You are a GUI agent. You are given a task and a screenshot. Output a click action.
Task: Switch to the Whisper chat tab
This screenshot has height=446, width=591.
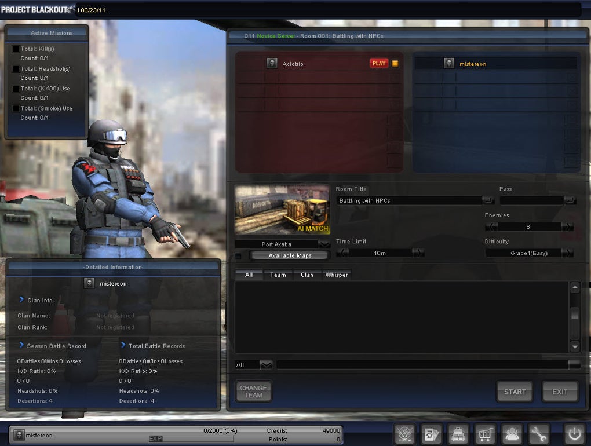(337, 275)
